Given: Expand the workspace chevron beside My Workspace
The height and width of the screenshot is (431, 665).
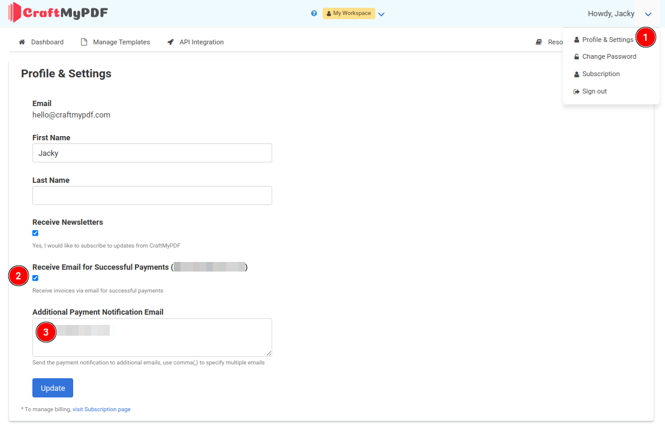Looking at the screenshot, I should pos(381,14).
